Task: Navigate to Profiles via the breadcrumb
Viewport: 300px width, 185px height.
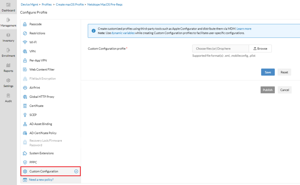Action: pos(47,4)
